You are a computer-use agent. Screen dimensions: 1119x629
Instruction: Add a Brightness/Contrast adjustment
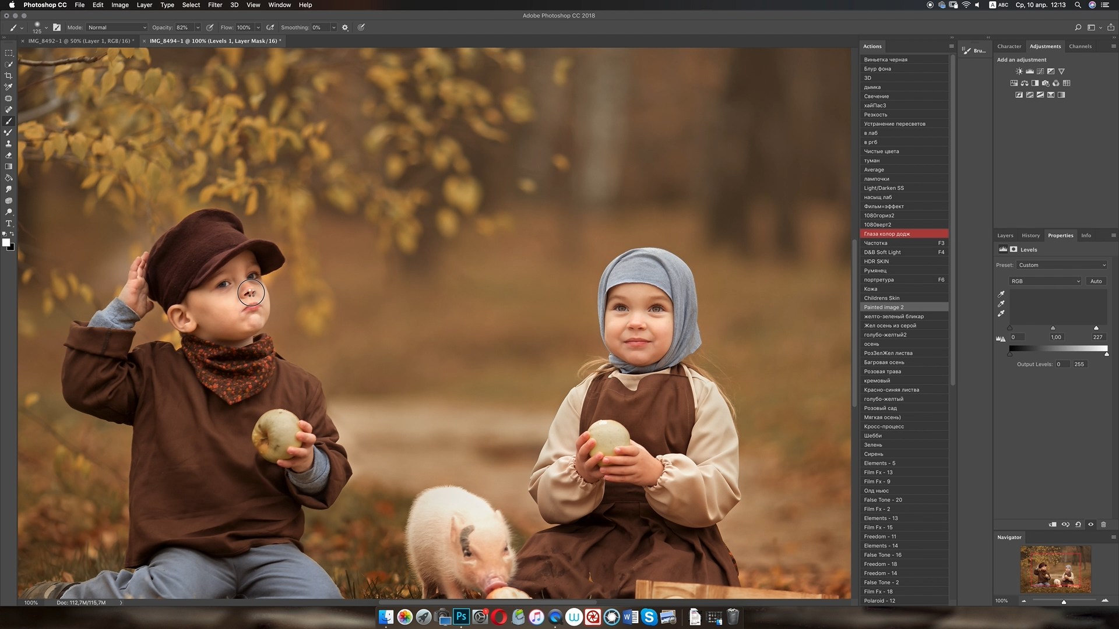pyautogui.click(x=1019, y=71)
